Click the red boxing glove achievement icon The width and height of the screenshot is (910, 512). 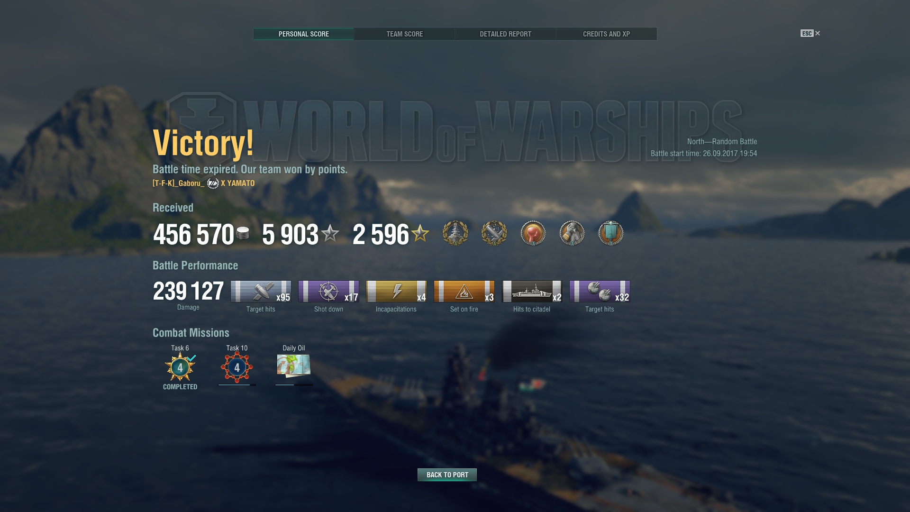click(x=533, y=233)
